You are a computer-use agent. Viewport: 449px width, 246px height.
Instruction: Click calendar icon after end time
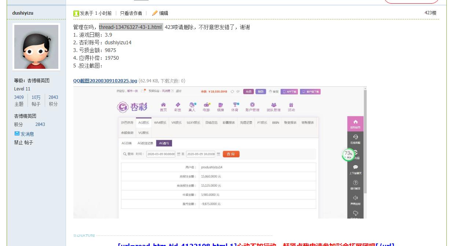[219, 154]
